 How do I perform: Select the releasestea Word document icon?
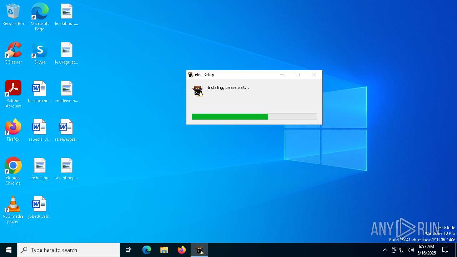click(x=67, y=131)
